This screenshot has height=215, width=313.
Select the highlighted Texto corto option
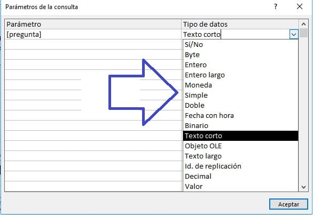click(x=240, y=136)
